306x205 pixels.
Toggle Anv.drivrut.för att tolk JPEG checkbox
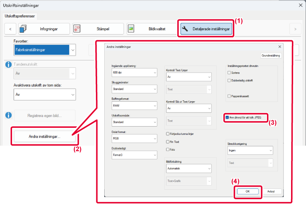(227, 118)
